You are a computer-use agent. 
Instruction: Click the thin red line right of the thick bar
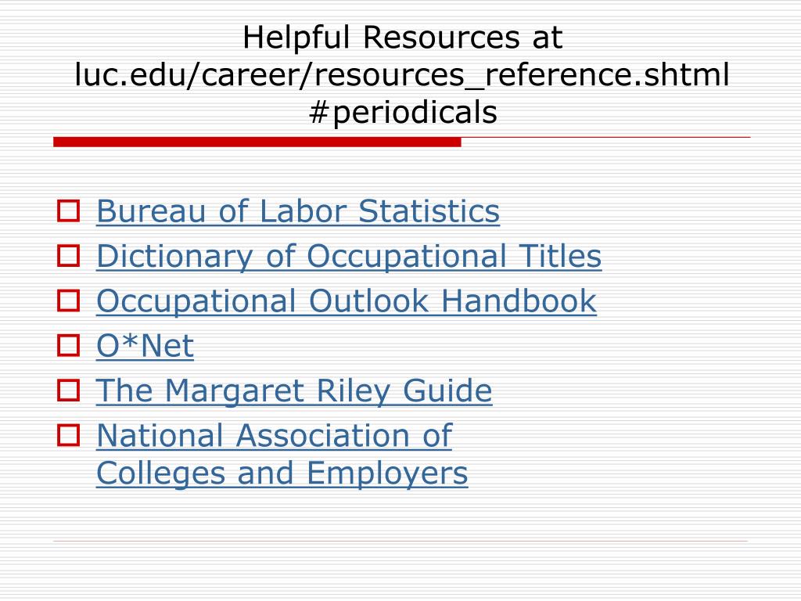click(x=606, y=138)
